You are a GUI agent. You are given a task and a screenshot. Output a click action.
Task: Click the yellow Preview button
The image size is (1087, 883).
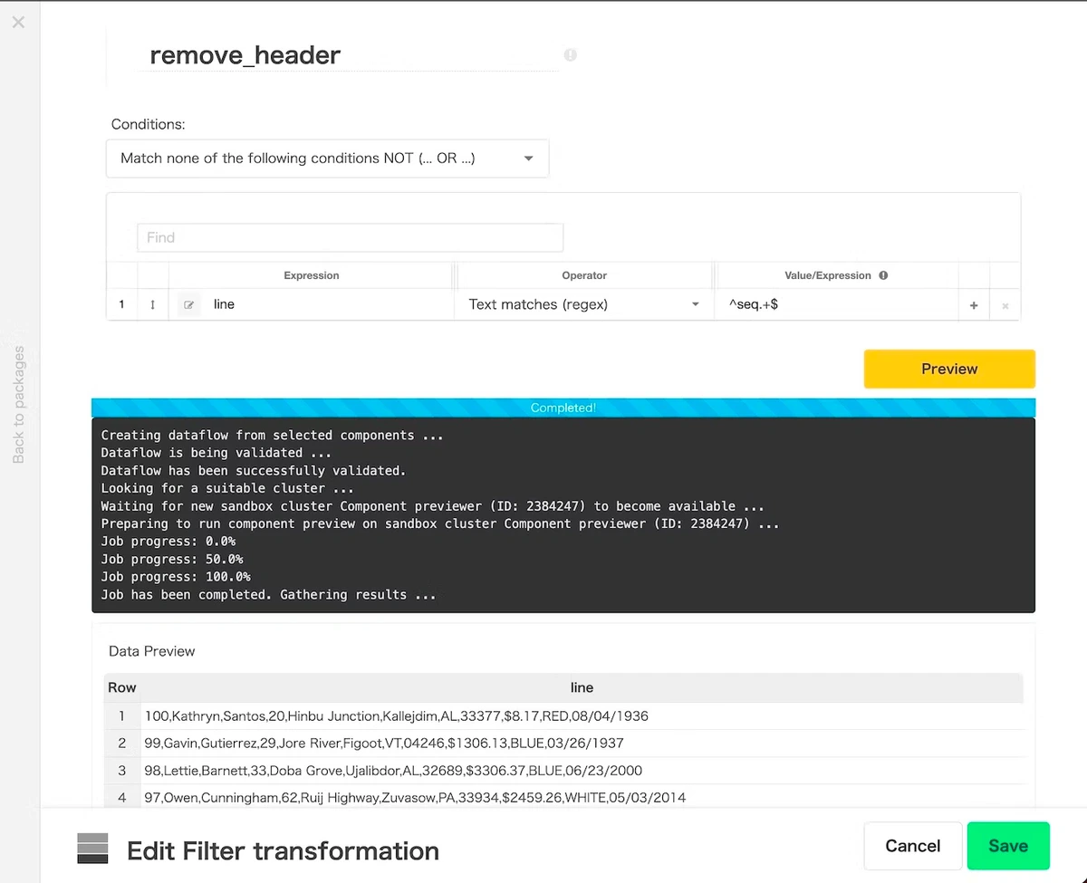point(949,369)
